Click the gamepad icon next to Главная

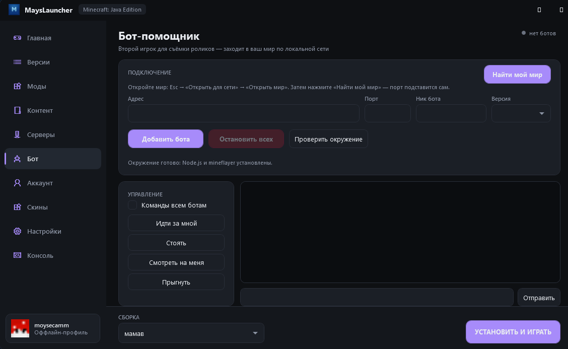pos(17,38)
